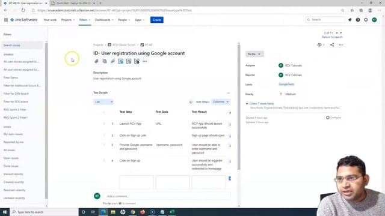Click browser back arrow
Viewport: 385px width, 216px height.
tap(5, 10)
